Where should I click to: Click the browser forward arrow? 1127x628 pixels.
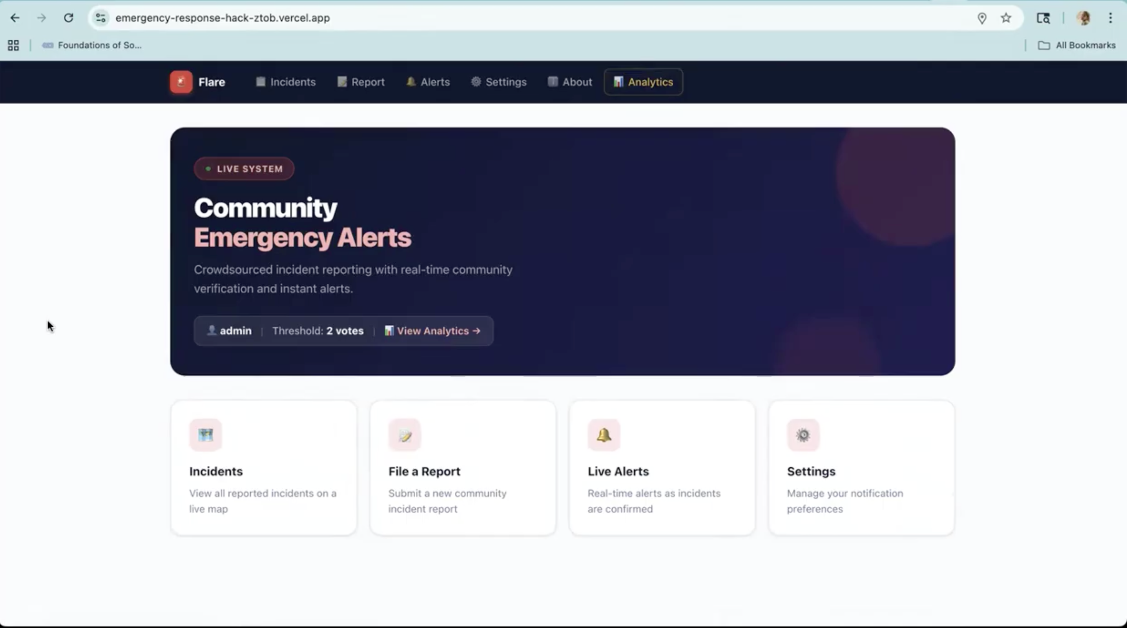[41, 18]
